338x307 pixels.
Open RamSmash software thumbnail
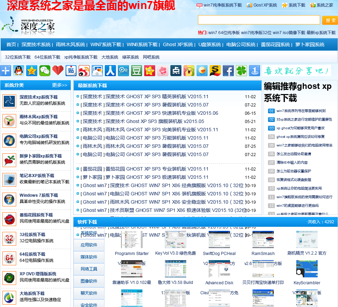pyautogui.click(x=263, y=239)
